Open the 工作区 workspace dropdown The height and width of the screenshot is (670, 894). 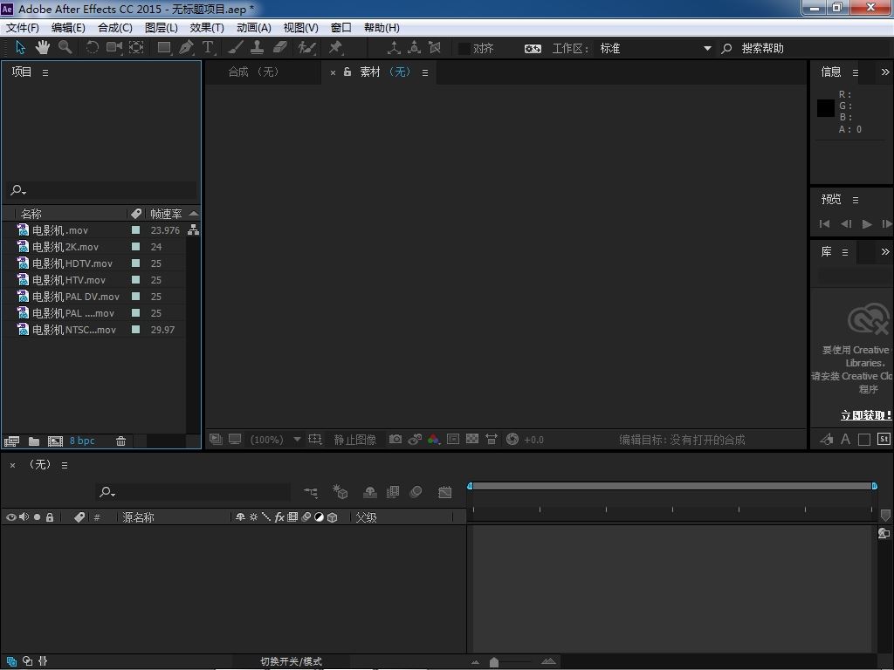coord(654,49)
